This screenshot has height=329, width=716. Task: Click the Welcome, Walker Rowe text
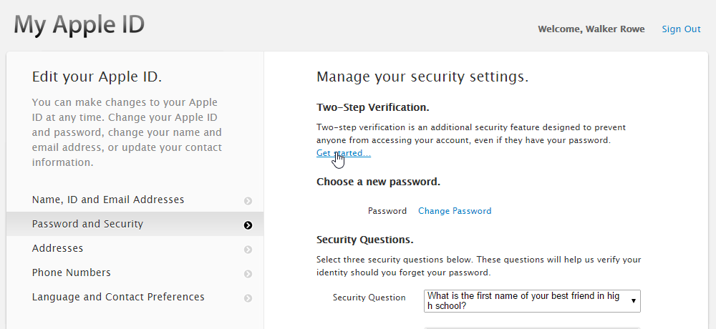click(591, 29)
